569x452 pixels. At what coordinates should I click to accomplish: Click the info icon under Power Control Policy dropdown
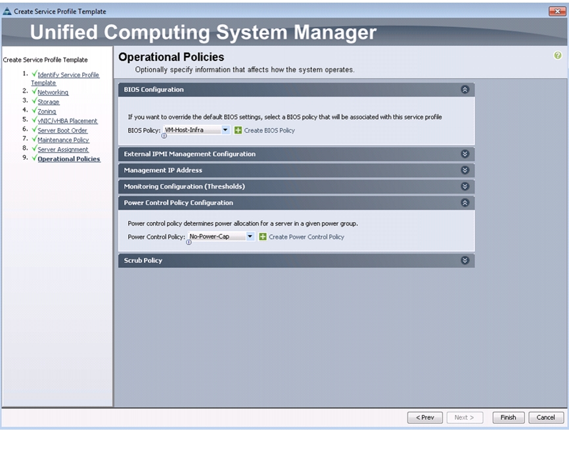pyautogui.click(x=189, y=242)
